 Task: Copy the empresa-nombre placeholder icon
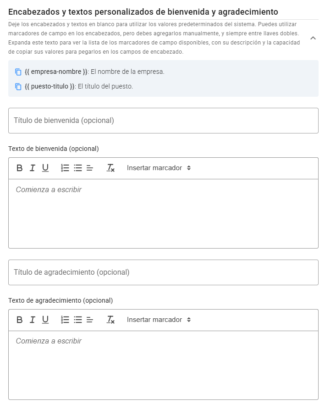pos(18,72)
